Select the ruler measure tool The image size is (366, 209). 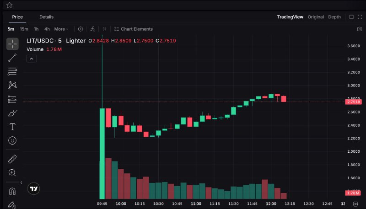[12, 159]
